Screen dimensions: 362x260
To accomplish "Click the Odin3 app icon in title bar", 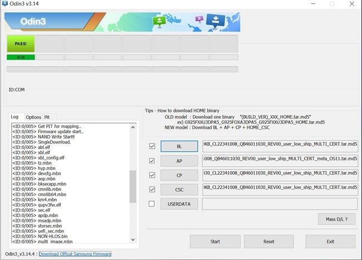I will pyautogui.click(x=4, y=3).
